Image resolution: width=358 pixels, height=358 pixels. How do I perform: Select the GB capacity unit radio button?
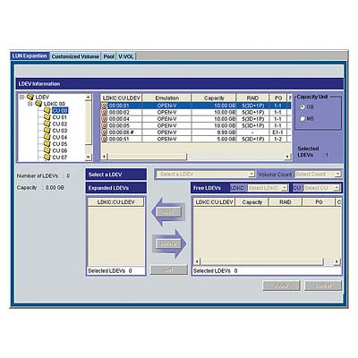303,107
